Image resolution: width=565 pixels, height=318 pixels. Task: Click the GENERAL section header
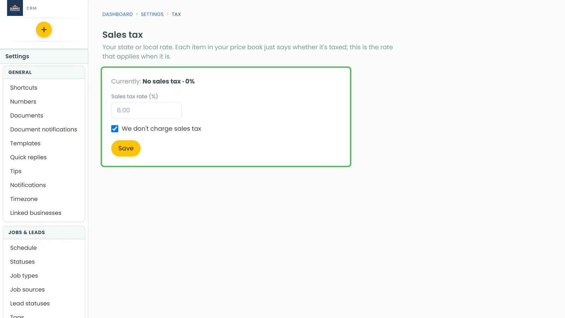coord(44,72)
